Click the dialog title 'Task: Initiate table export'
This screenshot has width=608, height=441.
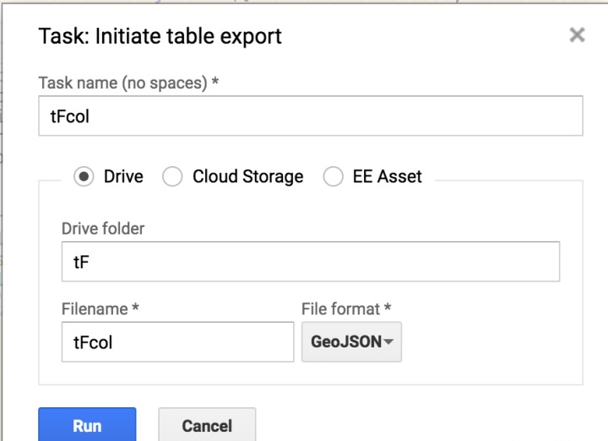(160, 36)
